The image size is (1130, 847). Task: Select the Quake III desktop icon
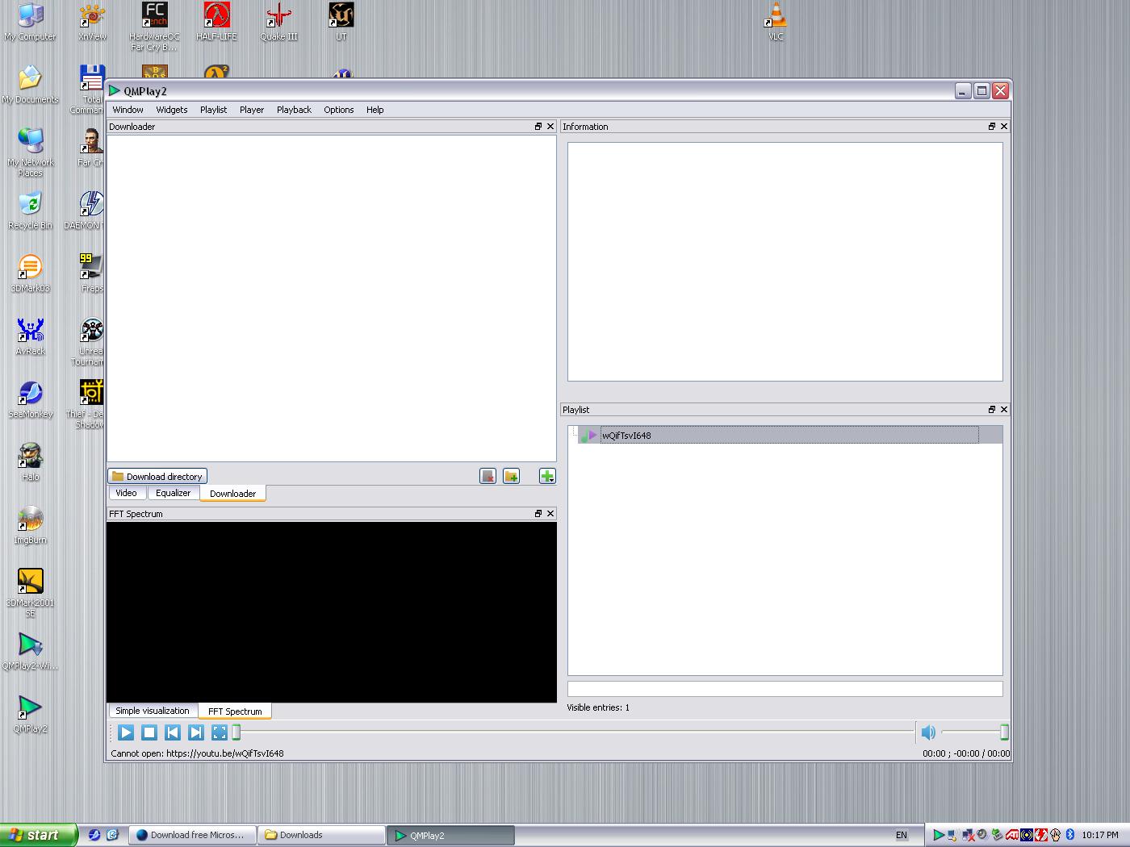278,22
